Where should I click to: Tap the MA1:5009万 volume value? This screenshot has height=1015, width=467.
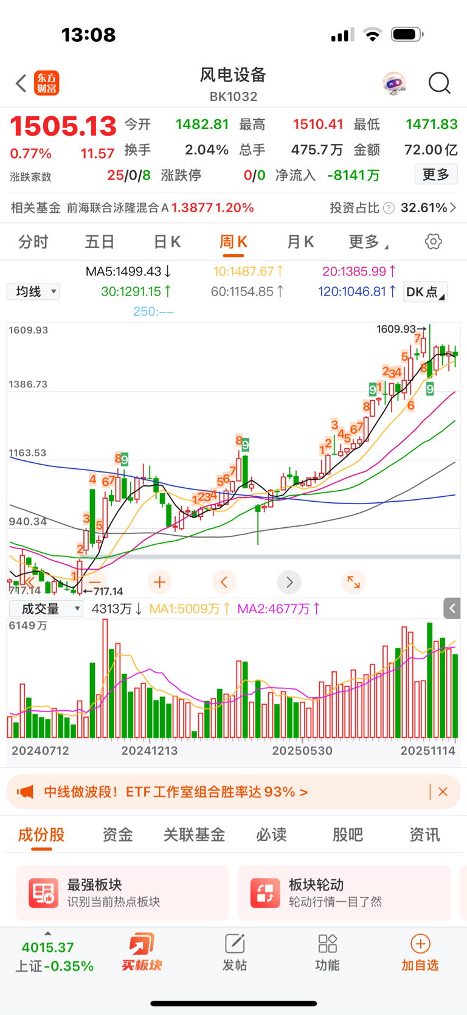pos(190,609)
